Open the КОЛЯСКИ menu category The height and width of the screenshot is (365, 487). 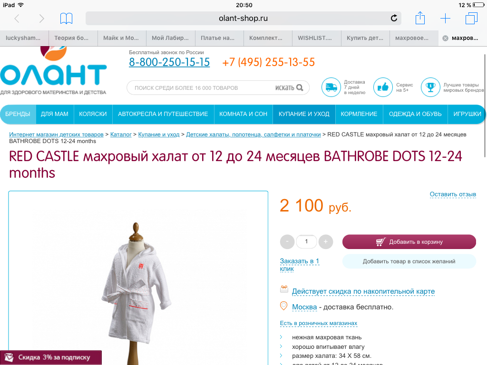tap(93, 114)
